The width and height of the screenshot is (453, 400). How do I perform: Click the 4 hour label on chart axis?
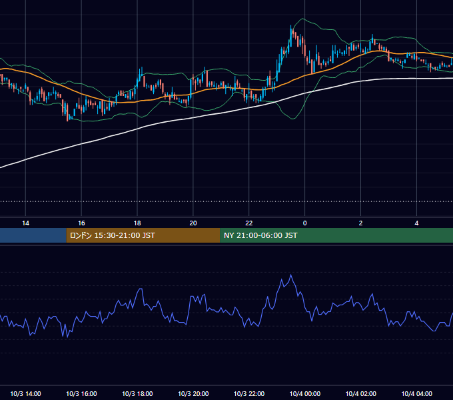(416, 223)
